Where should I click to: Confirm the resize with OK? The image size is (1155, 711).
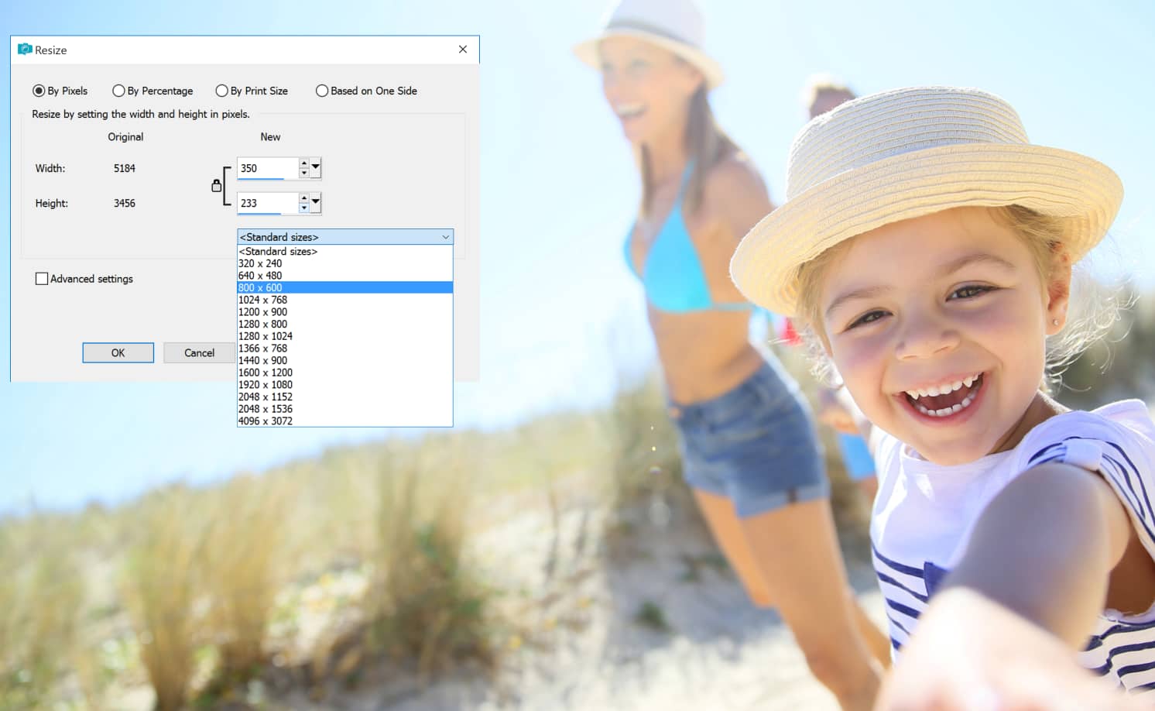point(118,352)
